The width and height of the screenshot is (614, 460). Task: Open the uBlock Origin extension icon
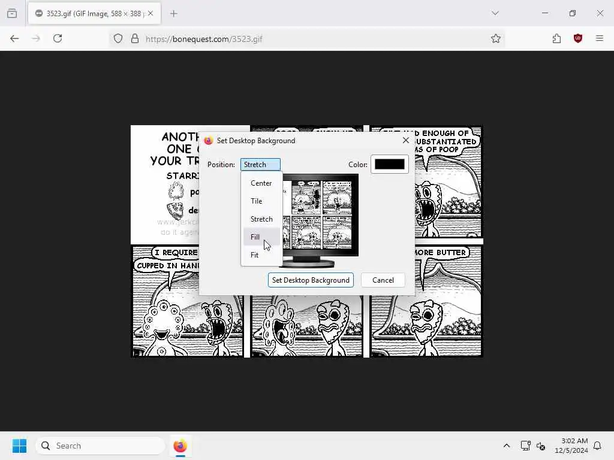click(x=578, y=38)
